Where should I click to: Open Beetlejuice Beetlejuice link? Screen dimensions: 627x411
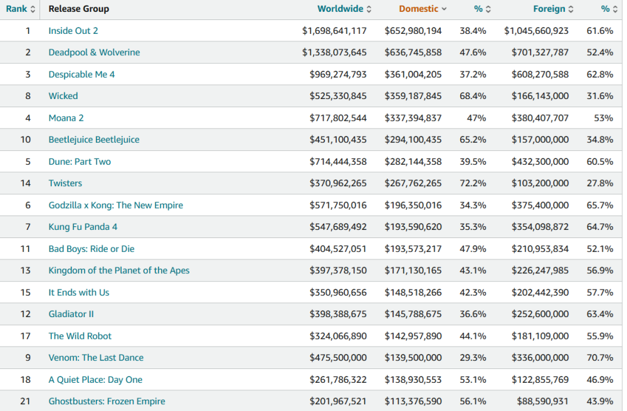pos(94,140)
